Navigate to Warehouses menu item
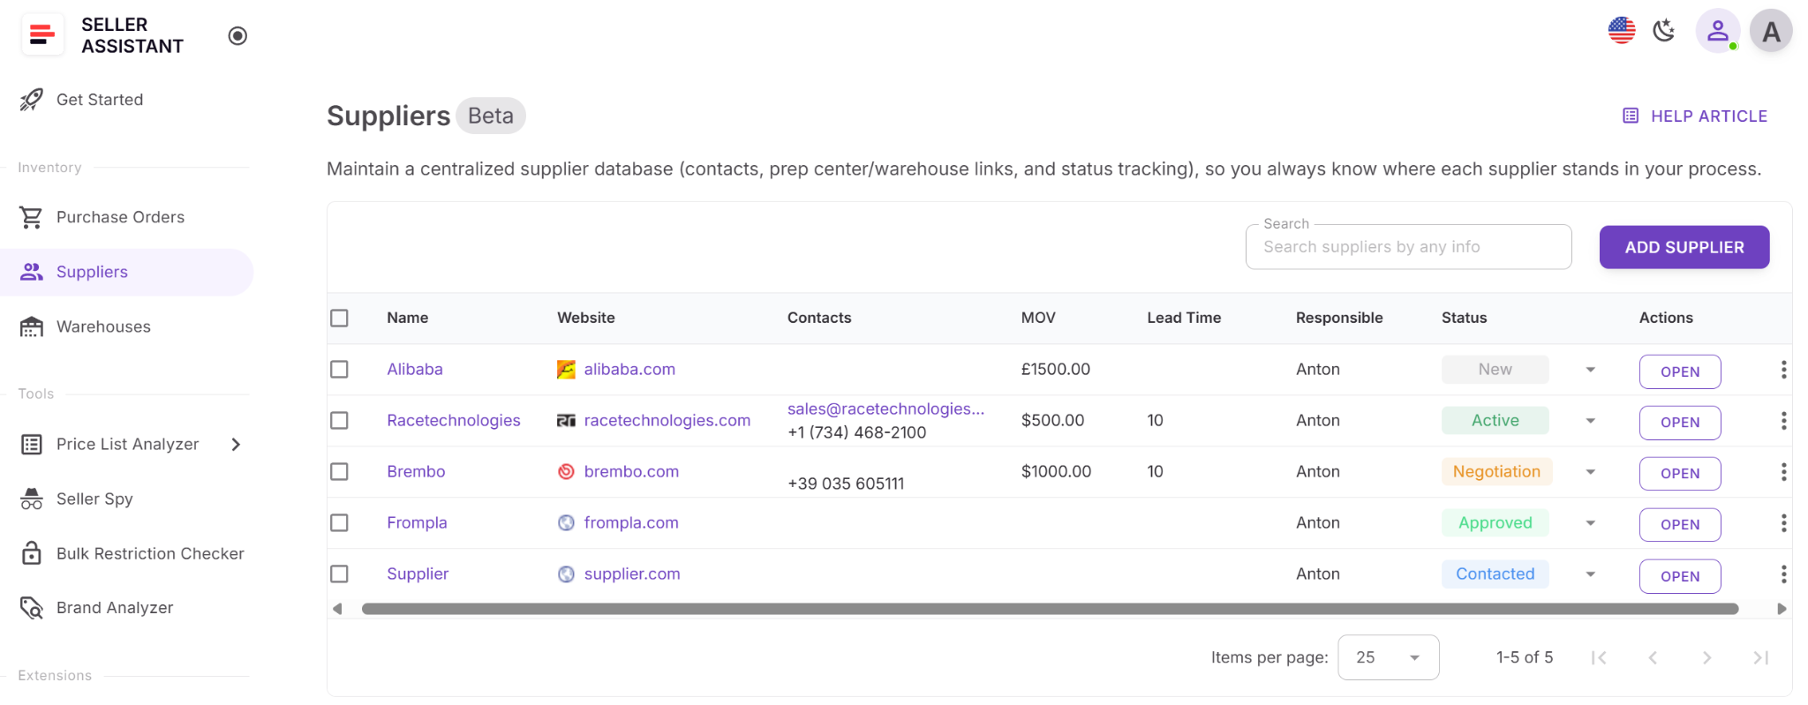Screen dimensions: 1808x705 (103, 326)
